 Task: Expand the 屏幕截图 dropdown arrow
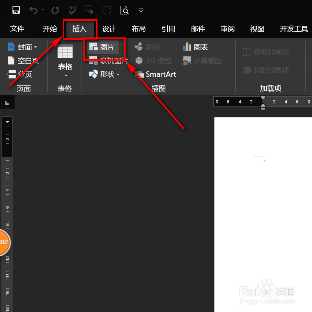[x=226, y=61]
